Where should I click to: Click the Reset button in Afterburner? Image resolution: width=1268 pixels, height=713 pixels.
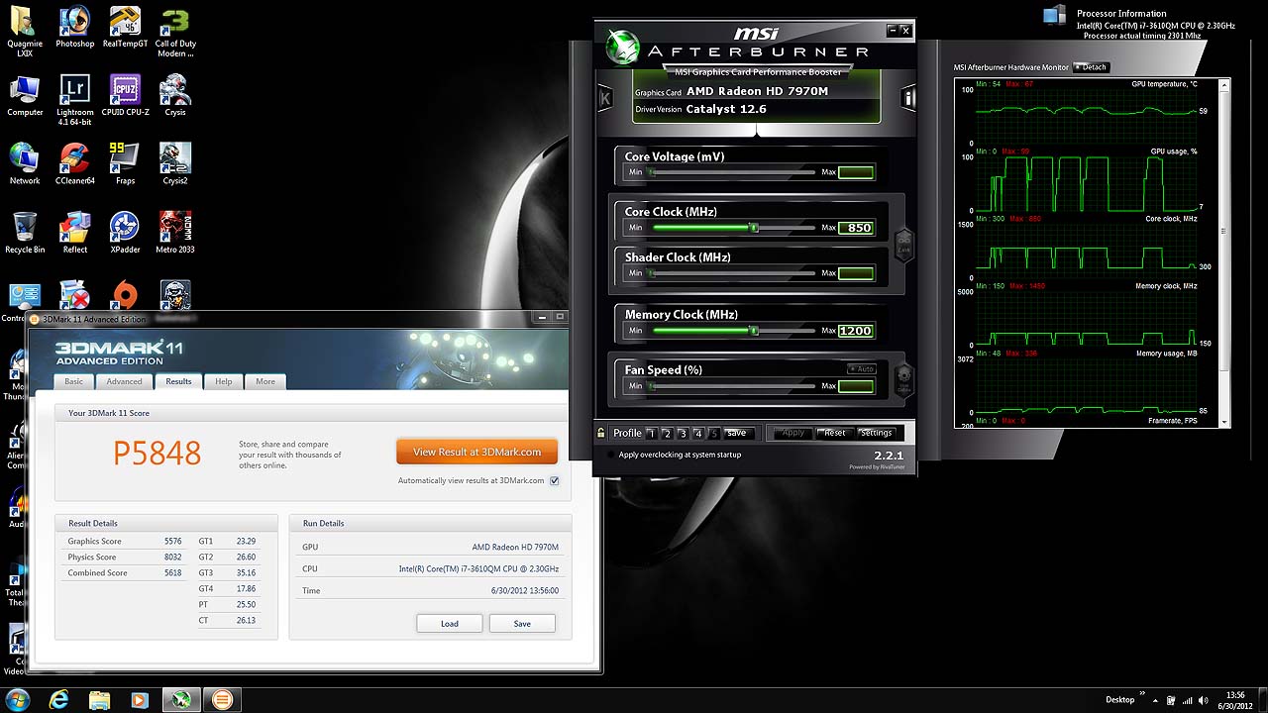click(835, 433)
